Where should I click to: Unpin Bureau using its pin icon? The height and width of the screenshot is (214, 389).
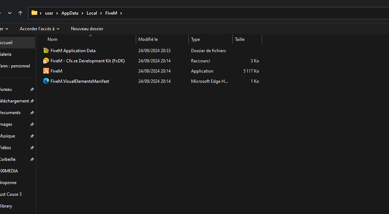[x=32, y=89]
